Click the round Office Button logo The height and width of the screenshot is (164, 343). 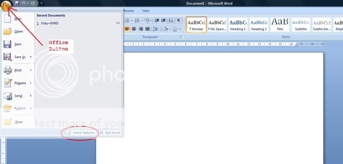pyautogui.click(x=6, y=6)
